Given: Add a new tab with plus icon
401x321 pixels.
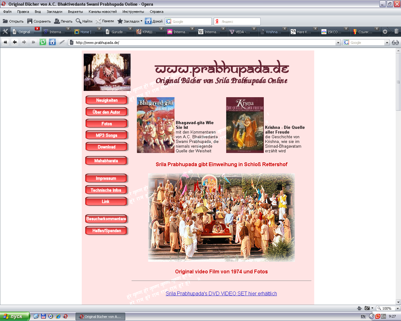Looking at the screenshot, I should (385, 32).
